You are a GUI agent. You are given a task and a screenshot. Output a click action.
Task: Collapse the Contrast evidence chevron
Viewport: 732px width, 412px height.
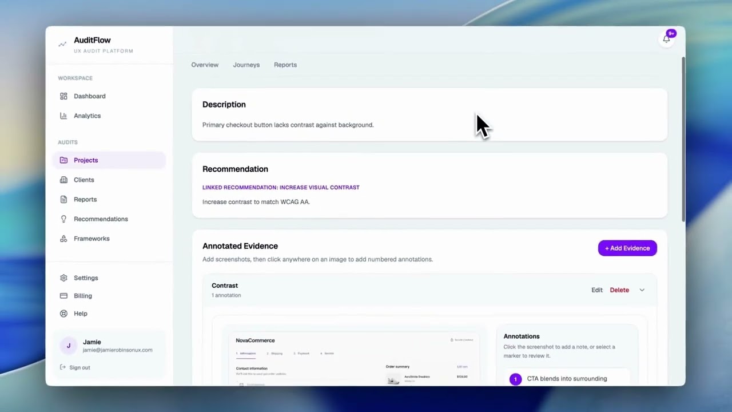coord(642,290)
